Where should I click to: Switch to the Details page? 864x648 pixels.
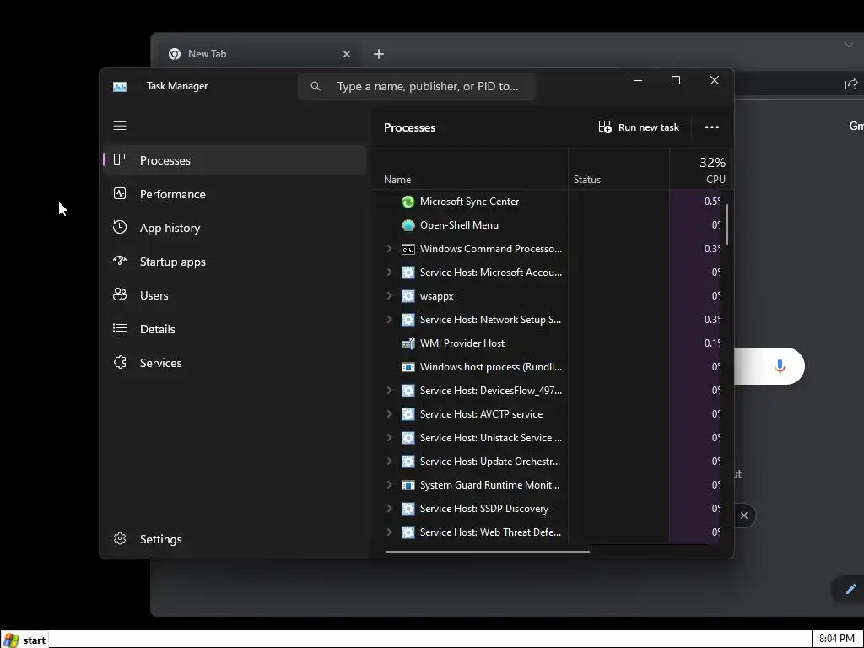click(235, 329)
